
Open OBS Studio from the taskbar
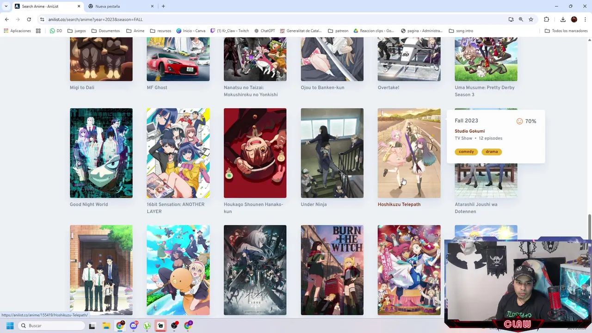pos(174,326)
